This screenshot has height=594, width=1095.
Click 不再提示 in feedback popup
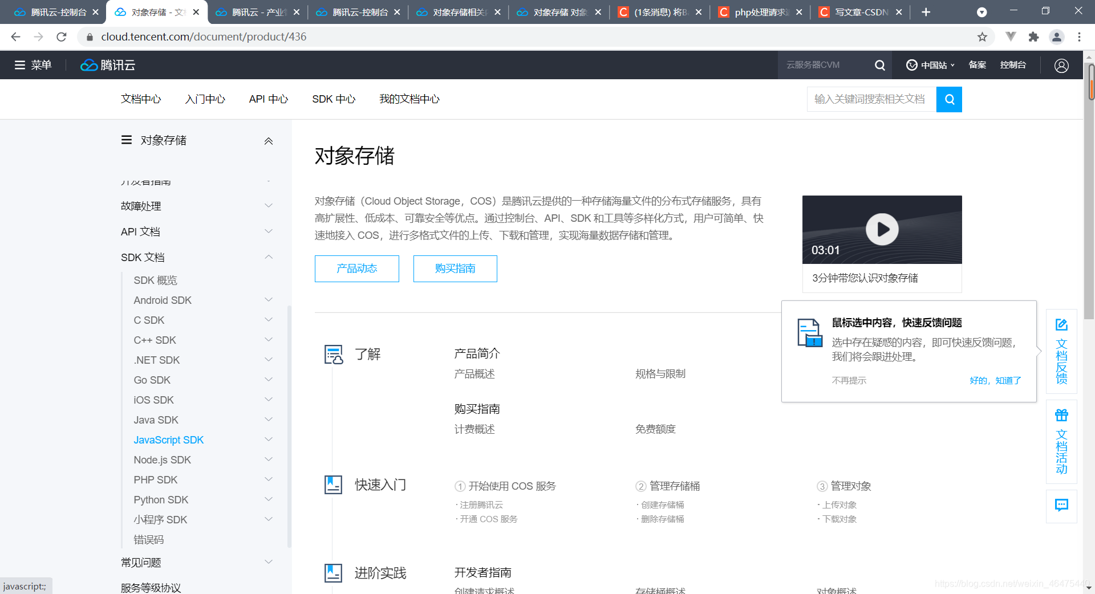[x=849, y=380]
